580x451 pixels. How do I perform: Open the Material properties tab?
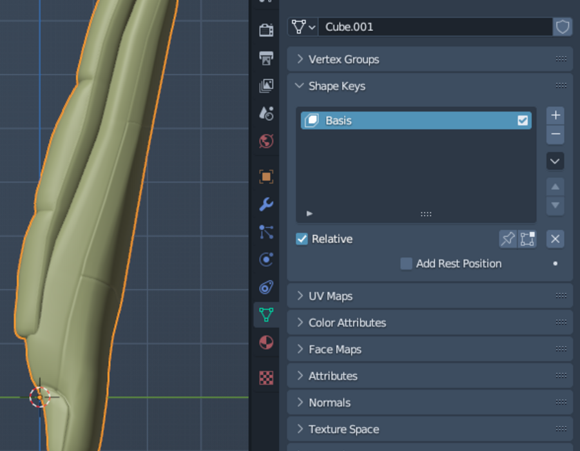(x=266, y=342)
